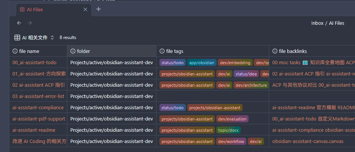Click the topic/docs tag
The image size is (355, 152).
tap(228, 131)
